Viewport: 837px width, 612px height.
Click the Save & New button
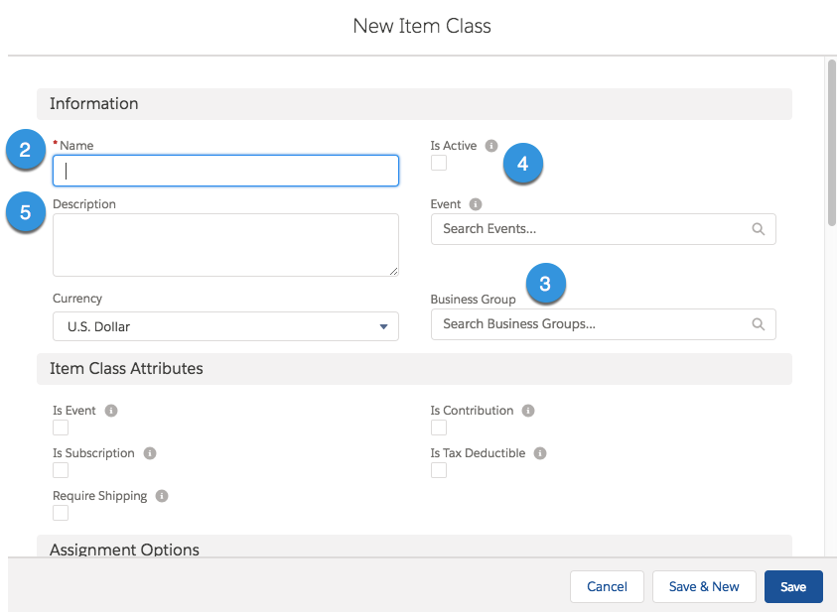(x=704, y=586)
